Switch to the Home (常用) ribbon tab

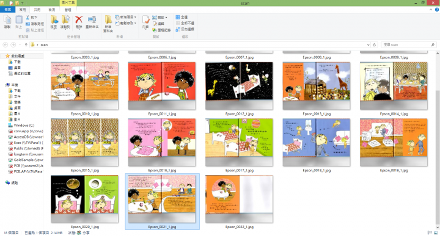(23, 10)
